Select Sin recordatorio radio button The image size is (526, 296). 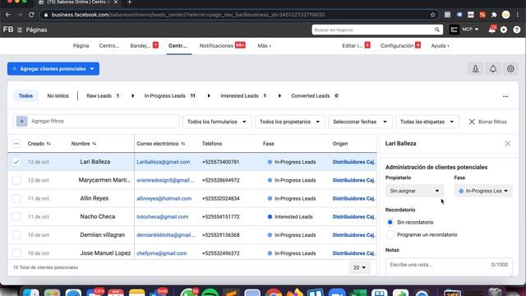[x=390, y=222]
